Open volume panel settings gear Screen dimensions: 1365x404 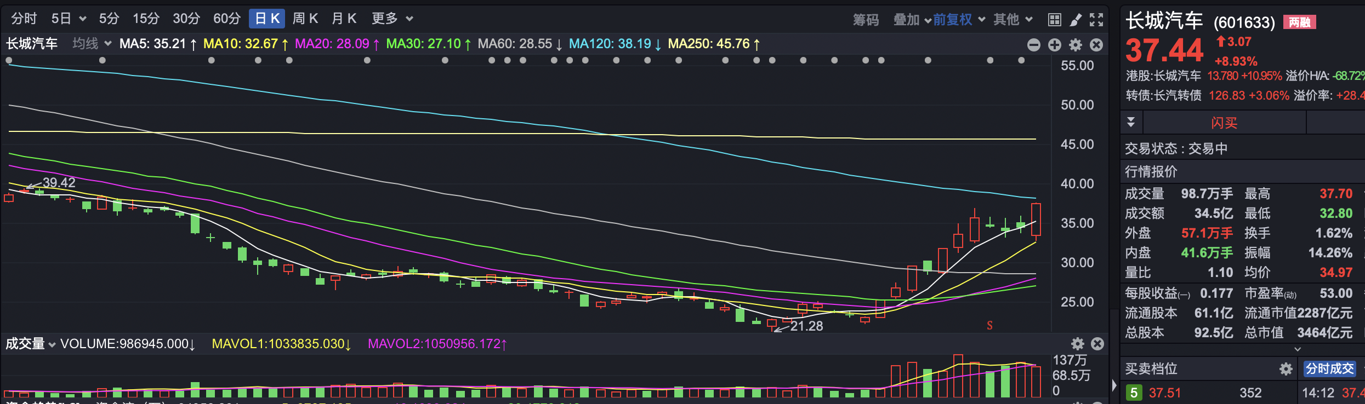pyautogui.click(x=1078, y=344)
